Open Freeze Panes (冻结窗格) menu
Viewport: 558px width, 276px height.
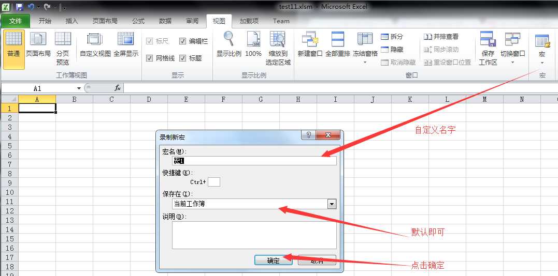click(365, 48)
